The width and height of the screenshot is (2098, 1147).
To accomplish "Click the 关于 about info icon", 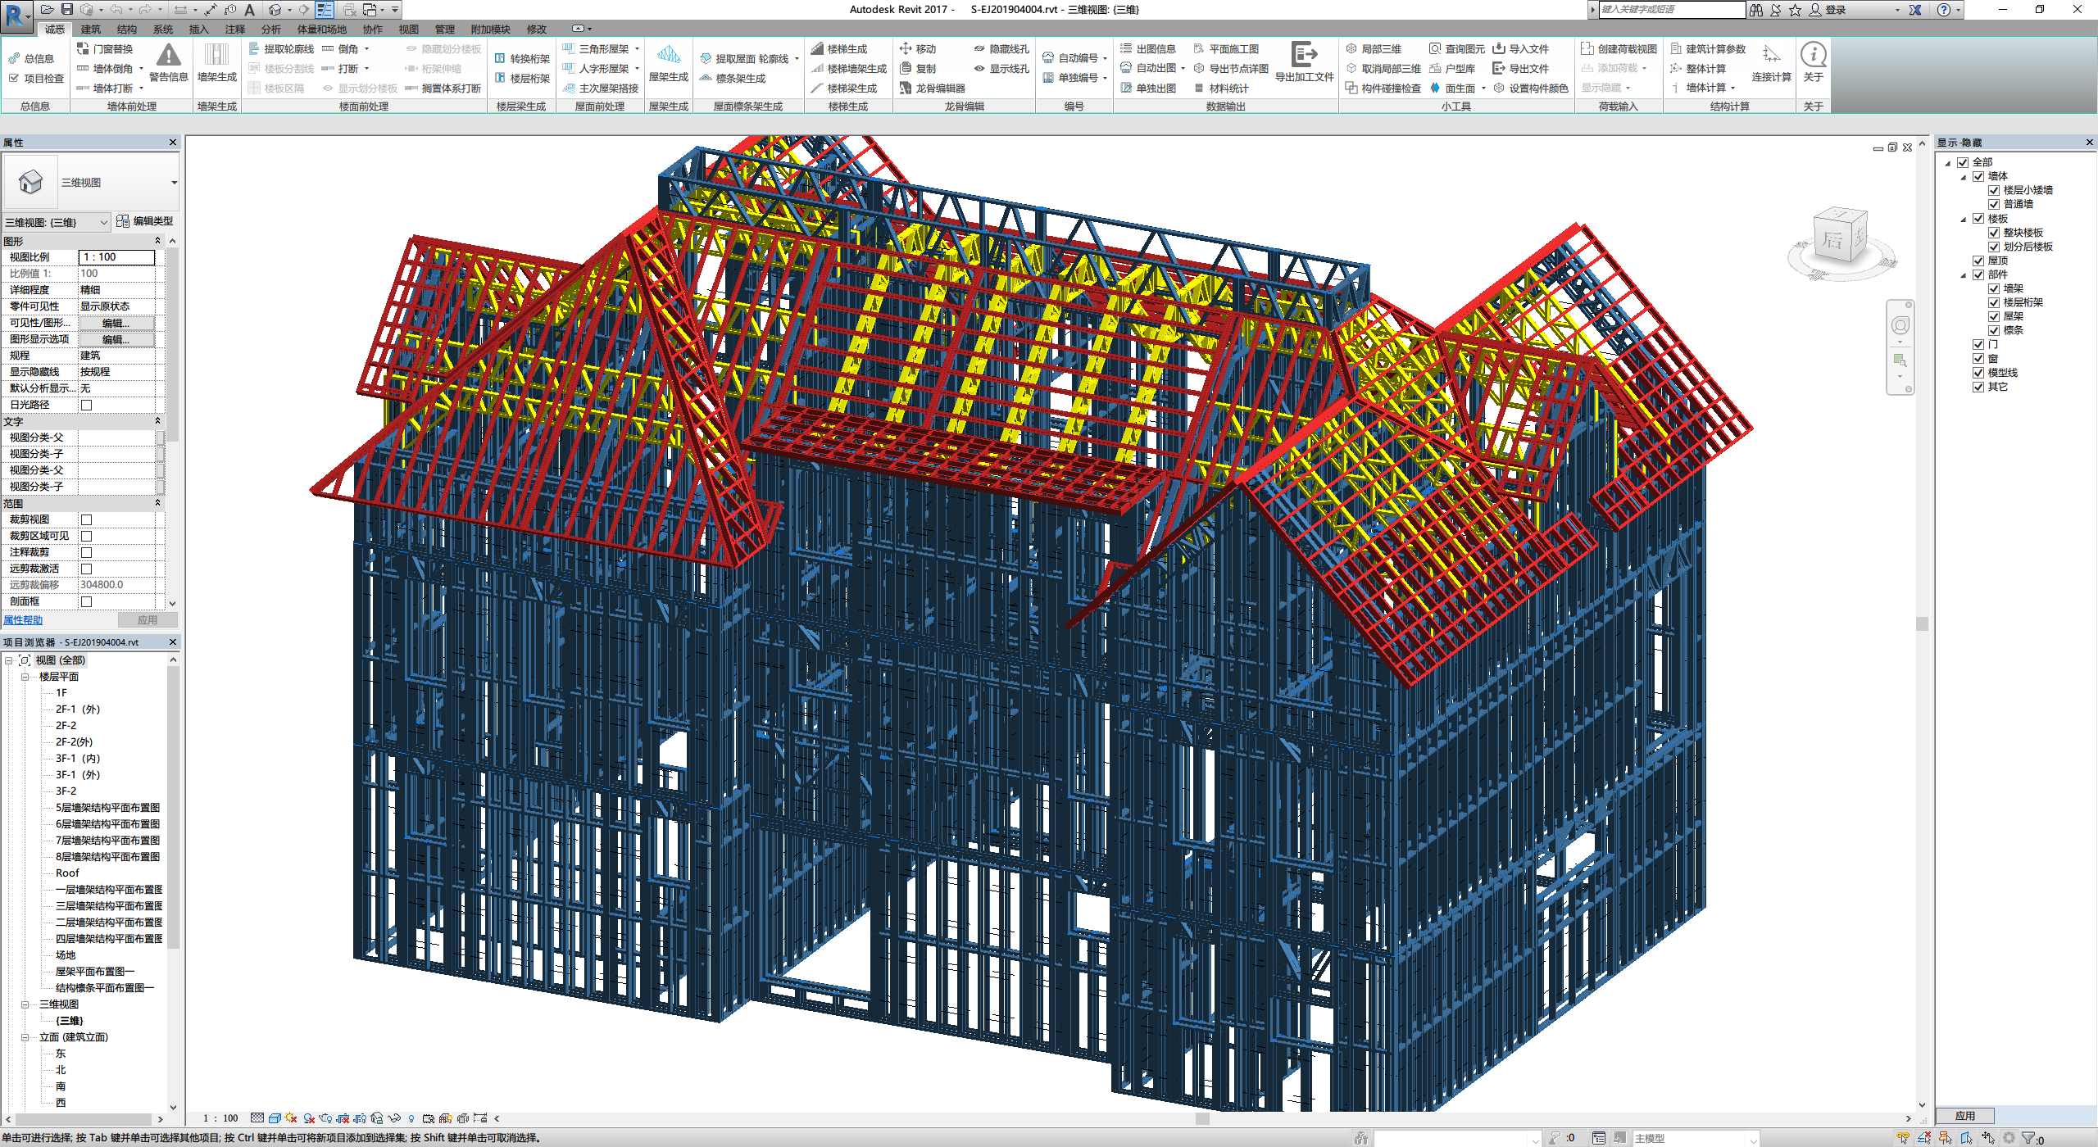I will (1813, 55).
